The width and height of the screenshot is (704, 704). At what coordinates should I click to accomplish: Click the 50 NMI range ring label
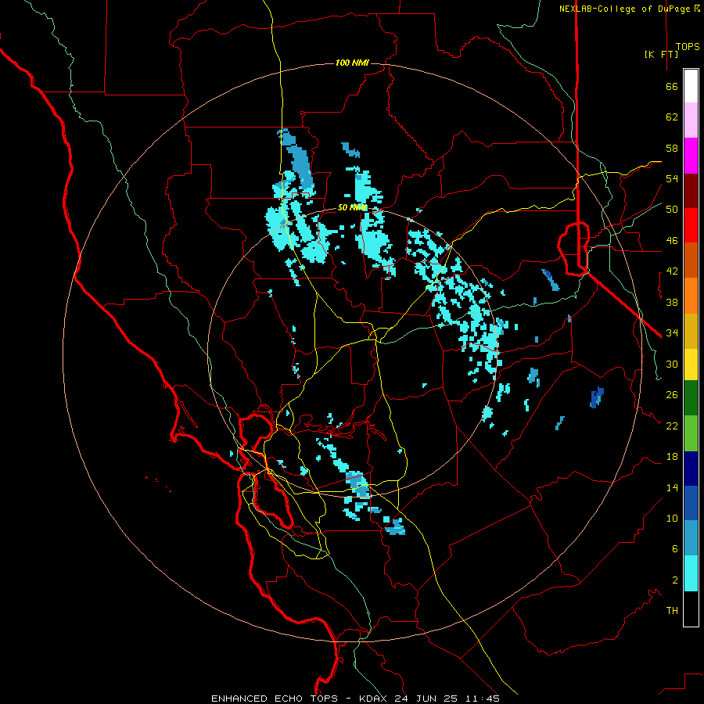(x=352, y=207)
